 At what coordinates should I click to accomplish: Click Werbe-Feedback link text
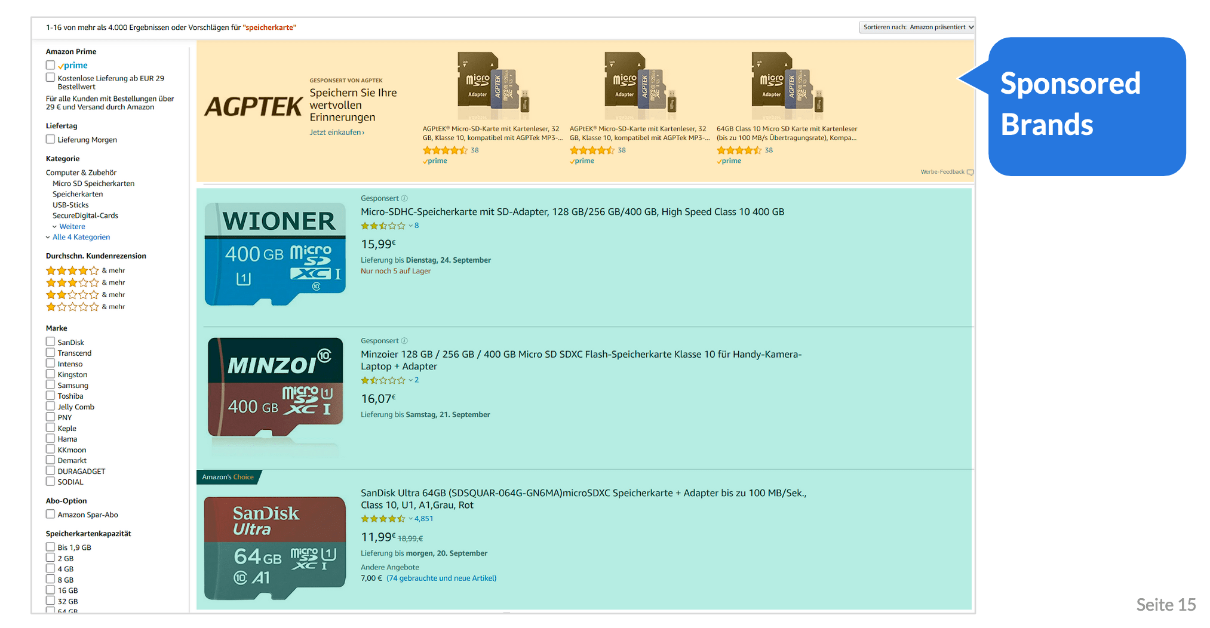(x=942, y=172)
